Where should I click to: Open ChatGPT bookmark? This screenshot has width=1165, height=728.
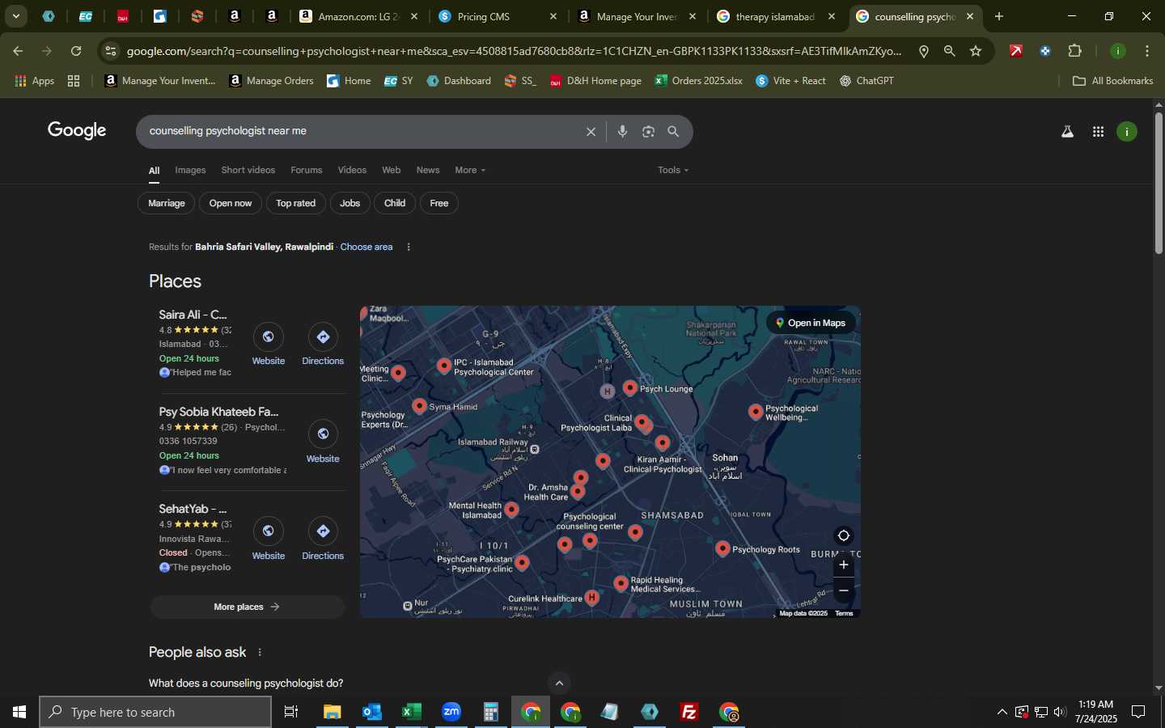click(x=866, y=81)
